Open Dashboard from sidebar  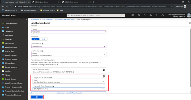(7, 31)
